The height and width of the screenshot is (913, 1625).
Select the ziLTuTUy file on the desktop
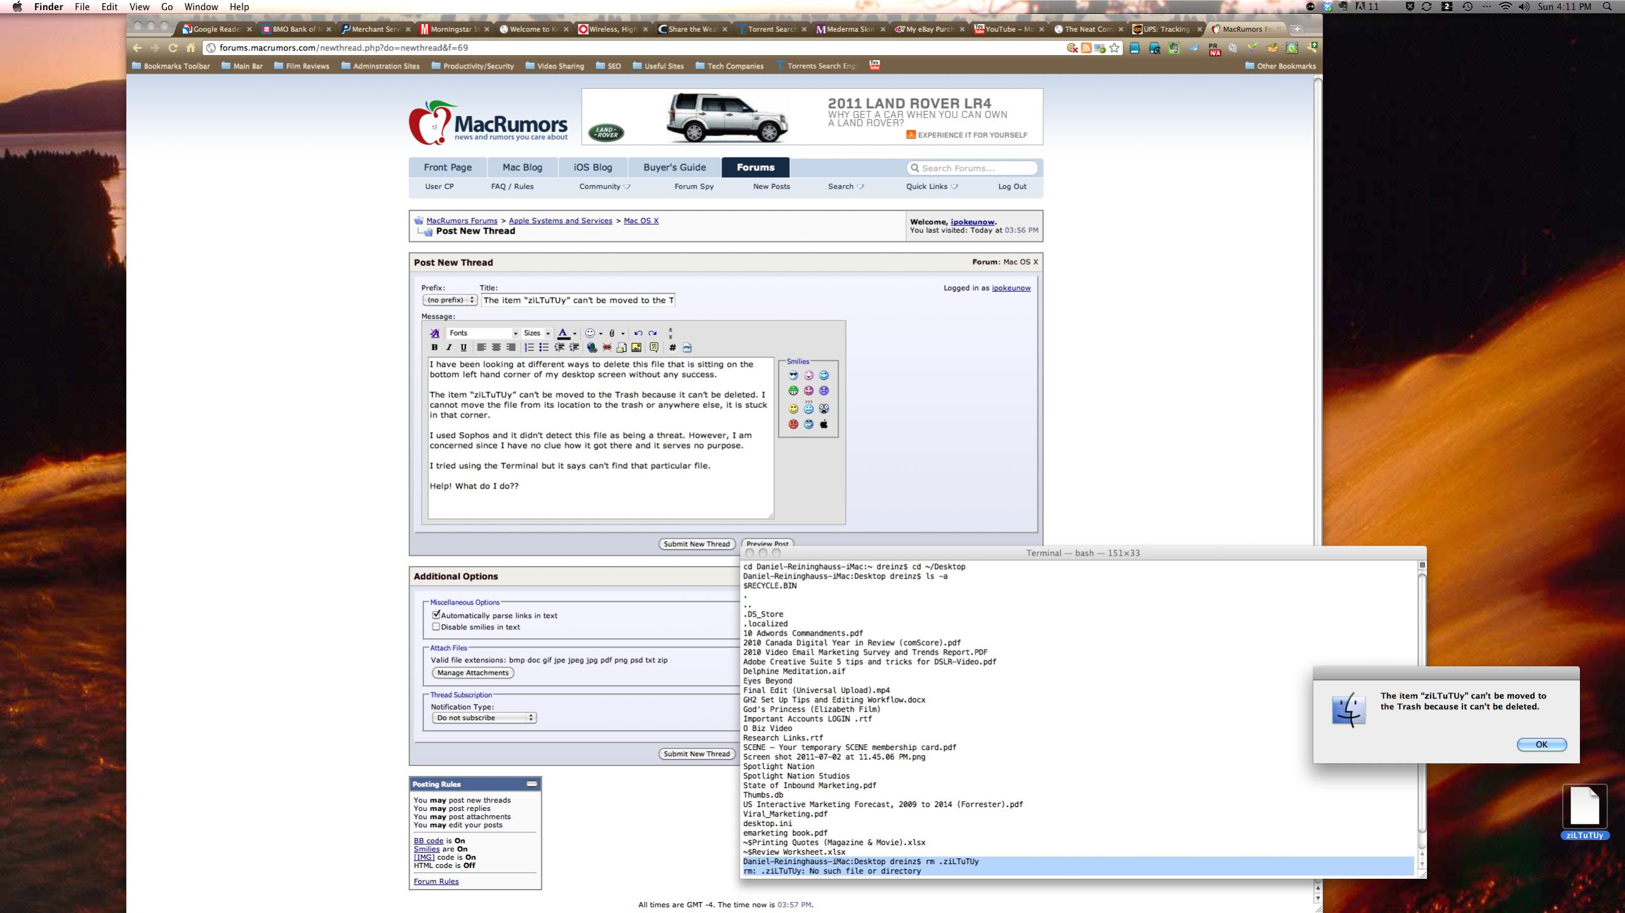[1584, 812]
